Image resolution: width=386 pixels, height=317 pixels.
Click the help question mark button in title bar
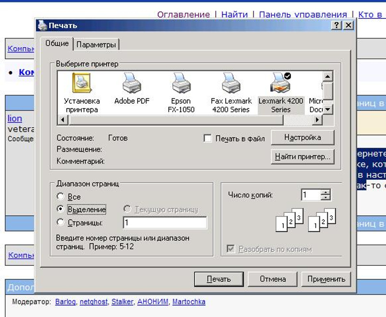click(x=336, y=25)
